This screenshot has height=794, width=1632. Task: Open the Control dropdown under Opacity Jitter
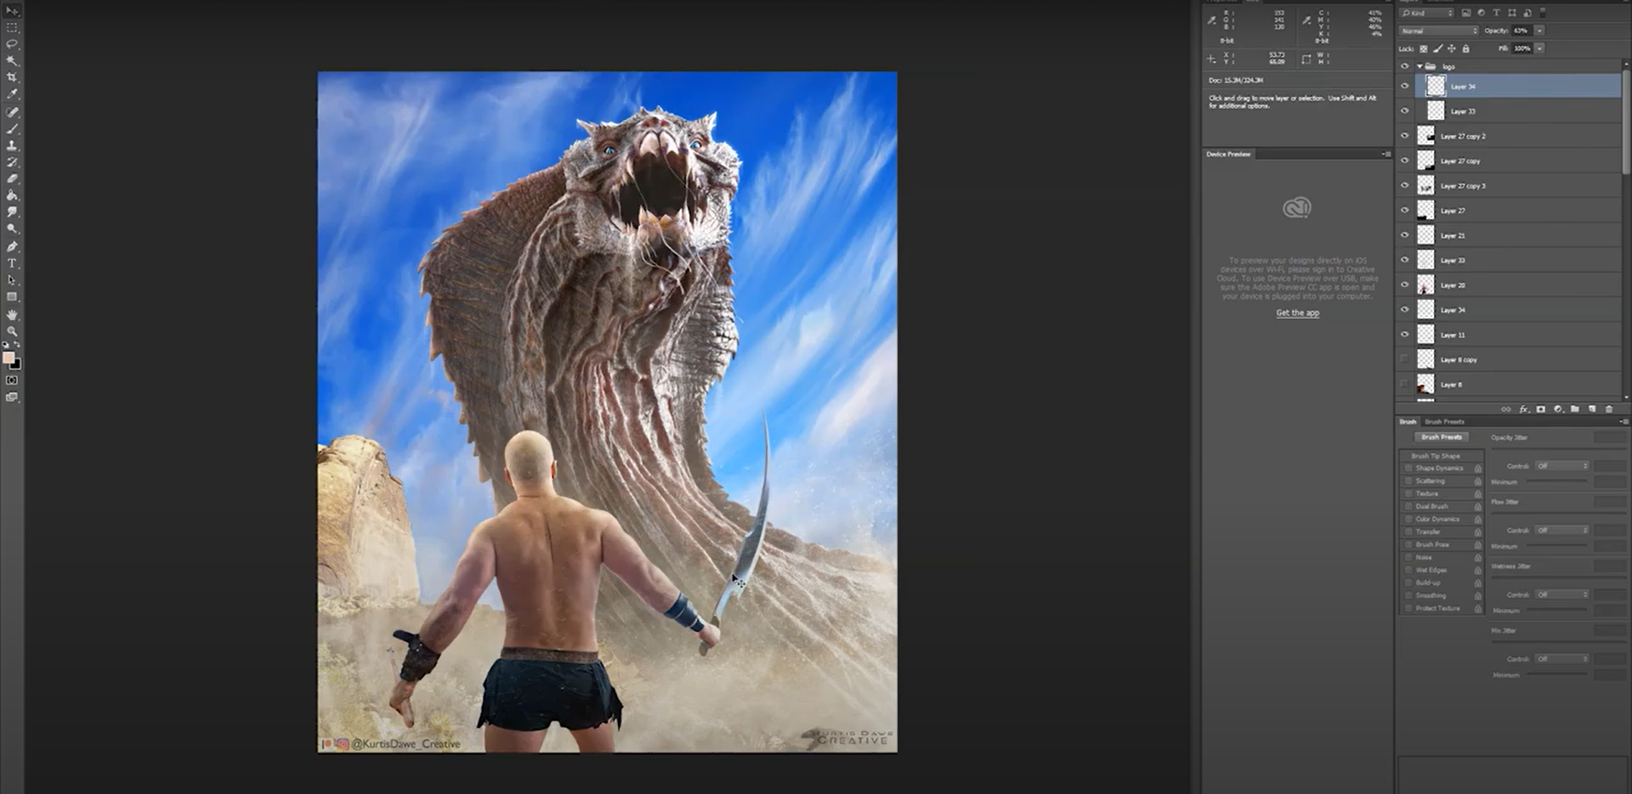(x=1562, y=466)
